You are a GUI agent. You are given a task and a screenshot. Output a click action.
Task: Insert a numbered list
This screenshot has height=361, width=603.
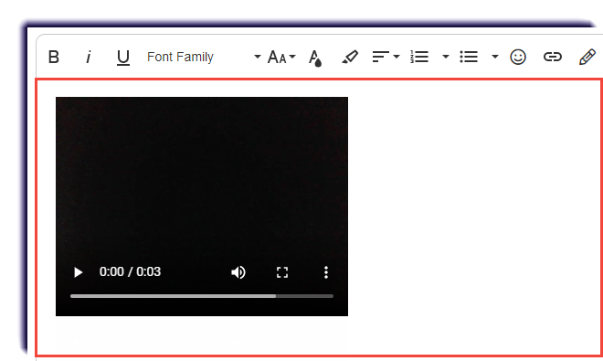pyautogui.click(x=419, y=57)
